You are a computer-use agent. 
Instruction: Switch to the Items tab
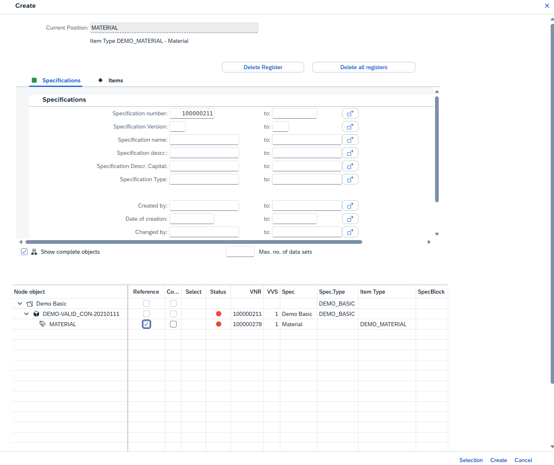click(115, 80)
